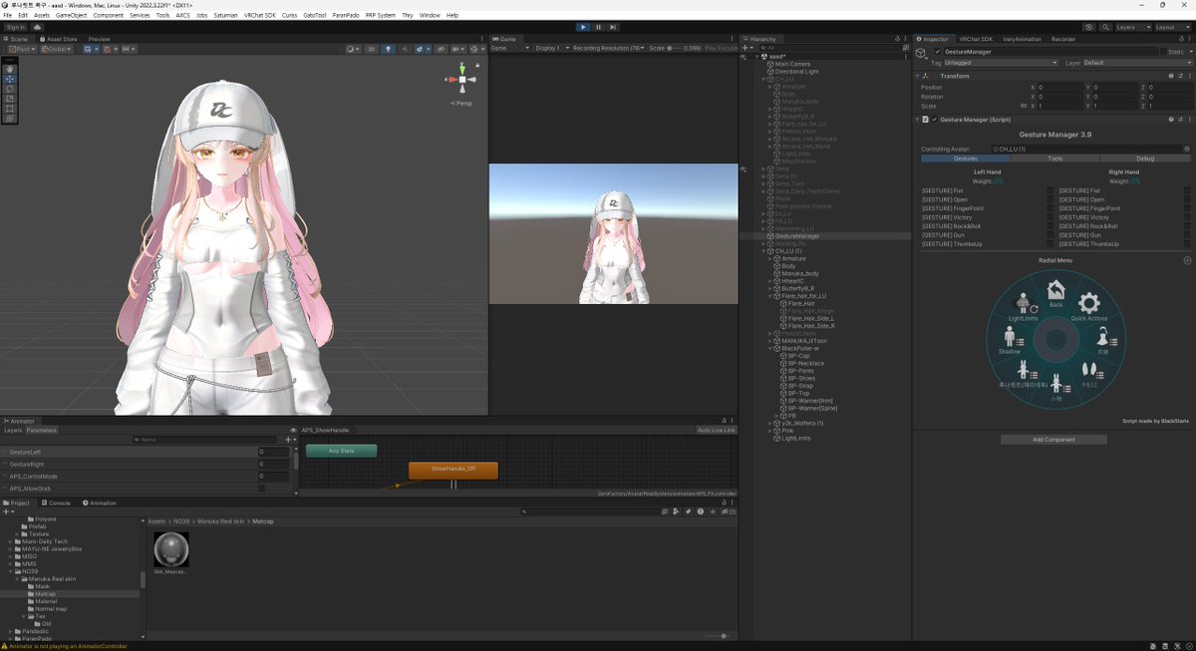The image size is (1196, 651).
Task: Click the Animator add parameter plus icon
Action: 289,440
